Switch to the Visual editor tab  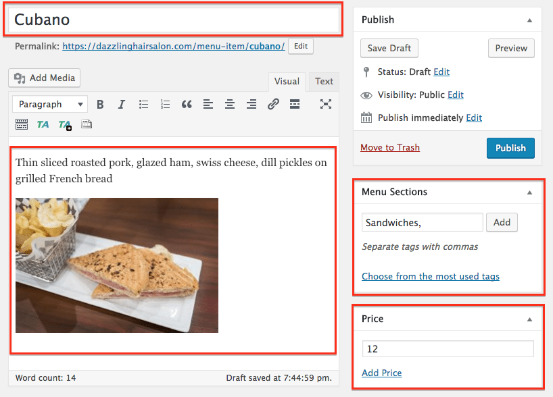coord(287,82)
